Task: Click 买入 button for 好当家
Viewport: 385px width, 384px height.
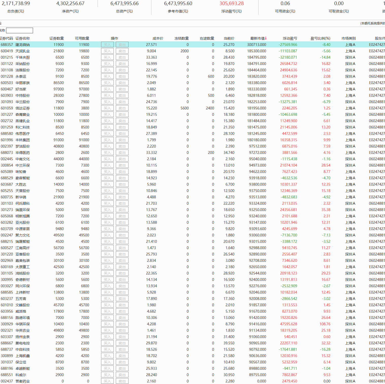Action: pyautogui.click(x=107, y=89)
